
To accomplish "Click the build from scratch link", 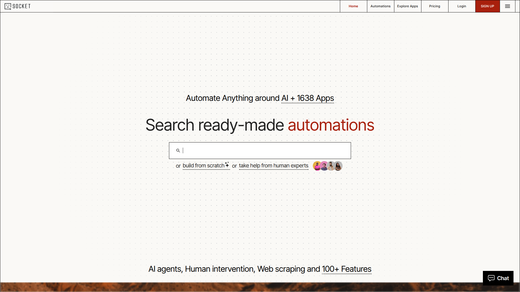I will point(203,166).
